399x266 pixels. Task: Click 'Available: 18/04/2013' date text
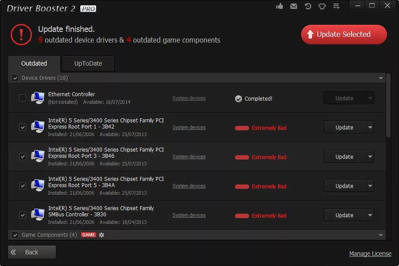[x=123, y=222]
